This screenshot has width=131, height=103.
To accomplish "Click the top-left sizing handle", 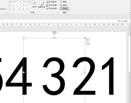I will [24, 38].
